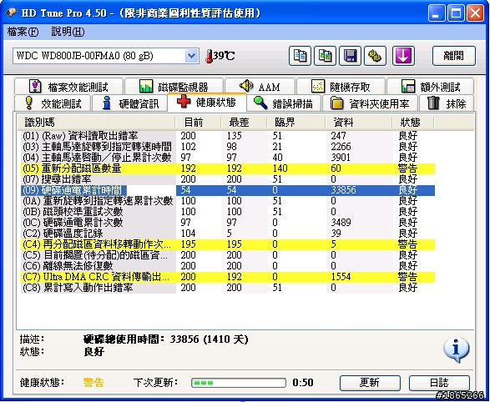Click data value 33856 in row 09

(x=343, y=190)
